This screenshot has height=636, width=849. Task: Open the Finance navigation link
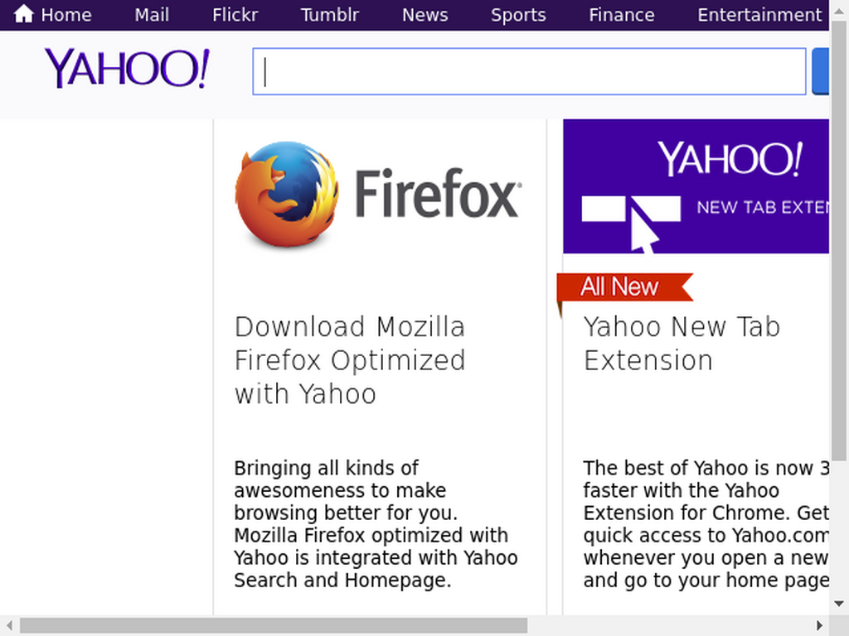tap(622, 15)
